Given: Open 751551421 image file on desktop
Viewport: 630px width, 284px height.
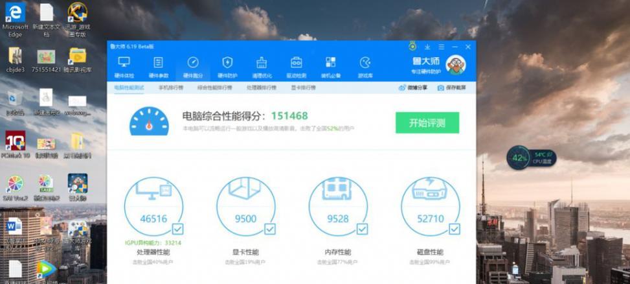Looking at the screenshot, I should pos(46,60).
